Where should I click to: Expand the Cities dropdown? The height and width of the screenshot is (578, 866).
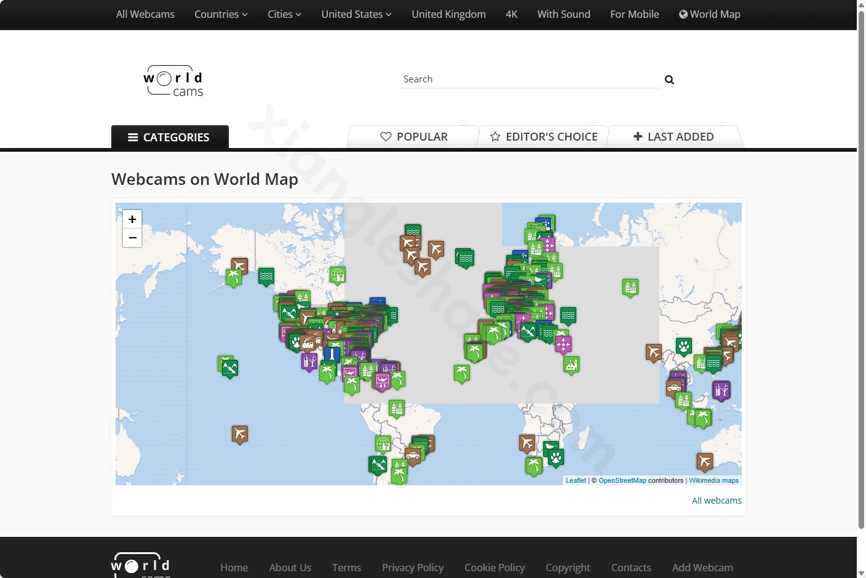pyautogui.click(x=284, y=14)
